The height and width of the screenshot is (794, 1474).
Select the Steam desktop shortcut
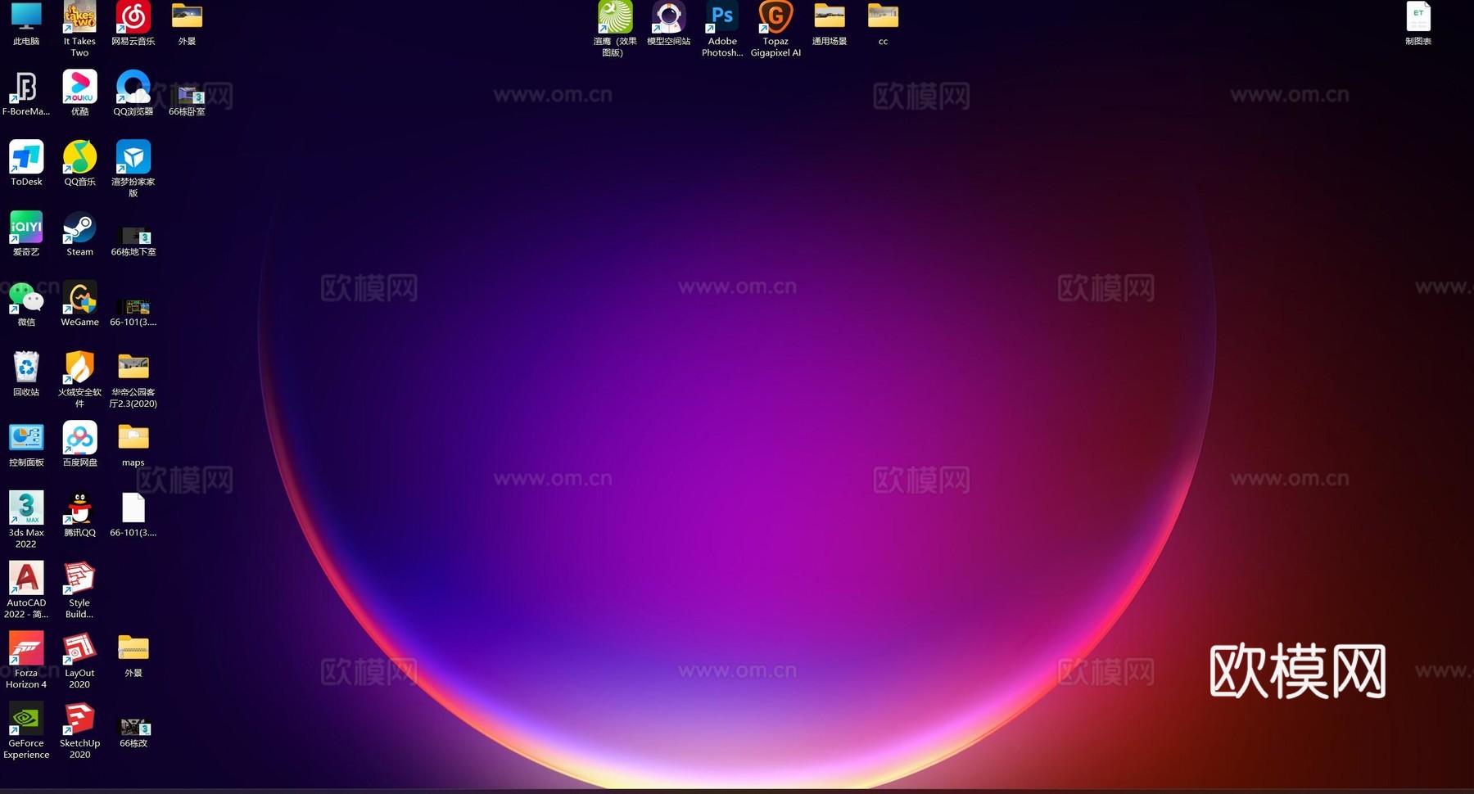(x=79, y=228)
